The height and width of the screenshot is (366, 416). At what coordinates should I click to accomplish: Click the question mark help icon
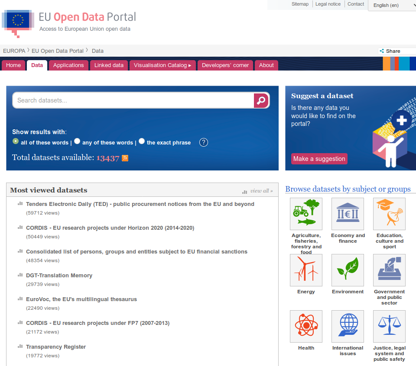coord(204,142)
